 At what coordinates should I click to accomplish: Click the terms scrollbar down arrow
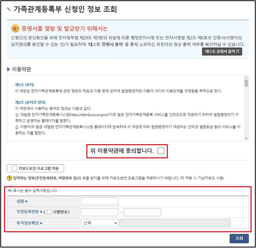(x=246, y=139)
